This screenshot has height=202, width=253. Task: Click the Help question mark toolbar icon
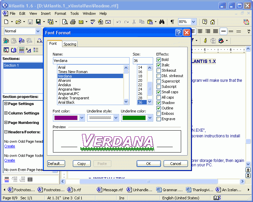[x=205, y=22]
